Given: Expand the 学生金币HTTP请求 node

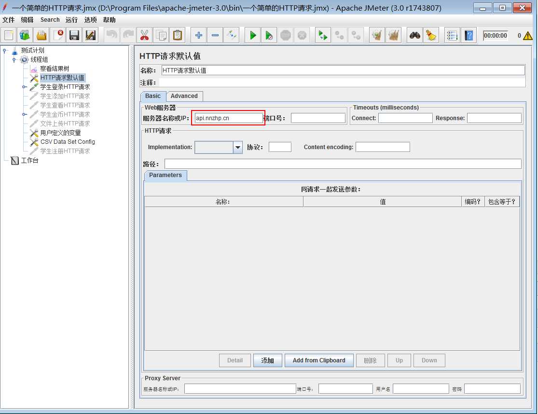Looking at the screenshot, I should (24, 114).
